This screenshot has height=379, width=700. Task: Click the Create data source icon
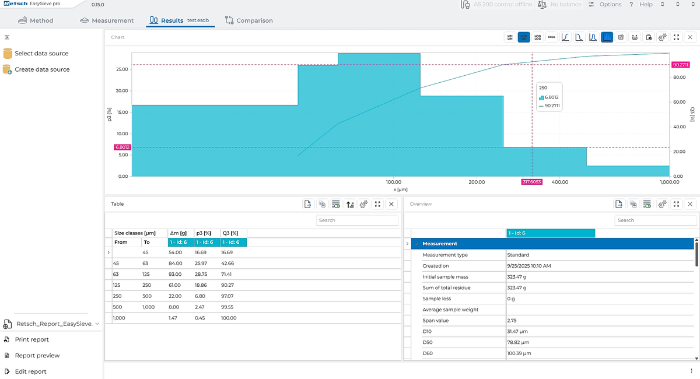pyautogui.click(x=8, y=69)
